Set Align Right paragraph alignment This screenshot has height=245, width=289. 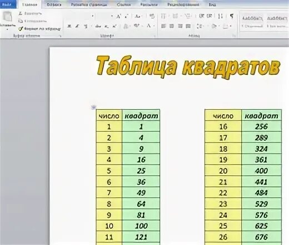click(180, 26)
